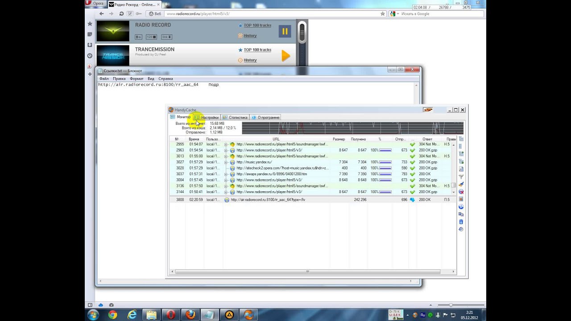Click the URL column header
The image size is (571, 321).
[276, 139]
